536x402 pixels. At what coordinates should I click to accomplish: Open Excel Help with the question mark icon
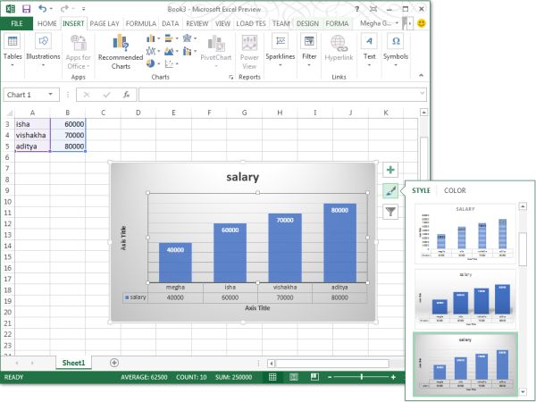click(356, 9)
